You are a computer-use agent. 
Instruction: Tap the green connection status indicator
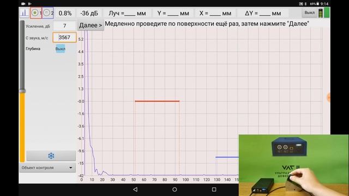327,13
